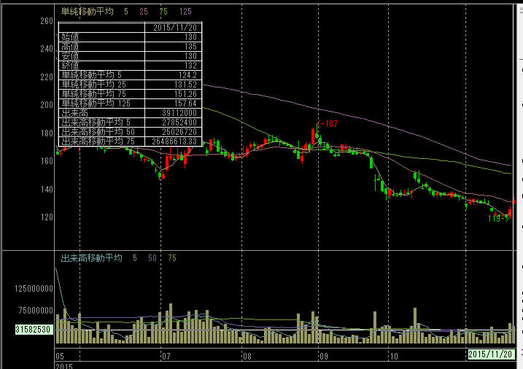Click the 125000000 volume axis label
Screen dimensions: 523x369
click(x=34, y=289)
